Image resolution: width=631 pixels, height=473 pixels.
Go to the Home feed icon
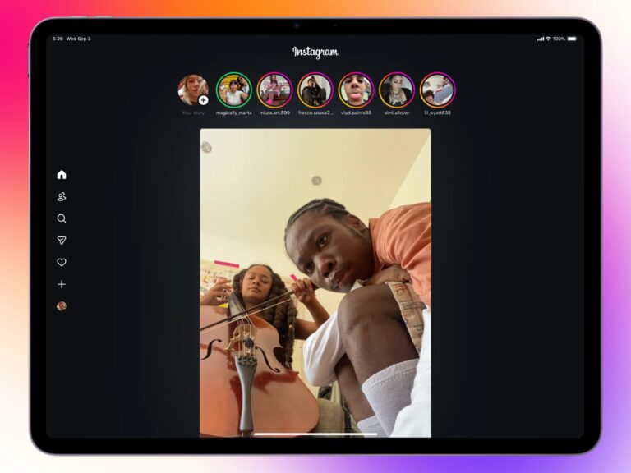(62, 175)
